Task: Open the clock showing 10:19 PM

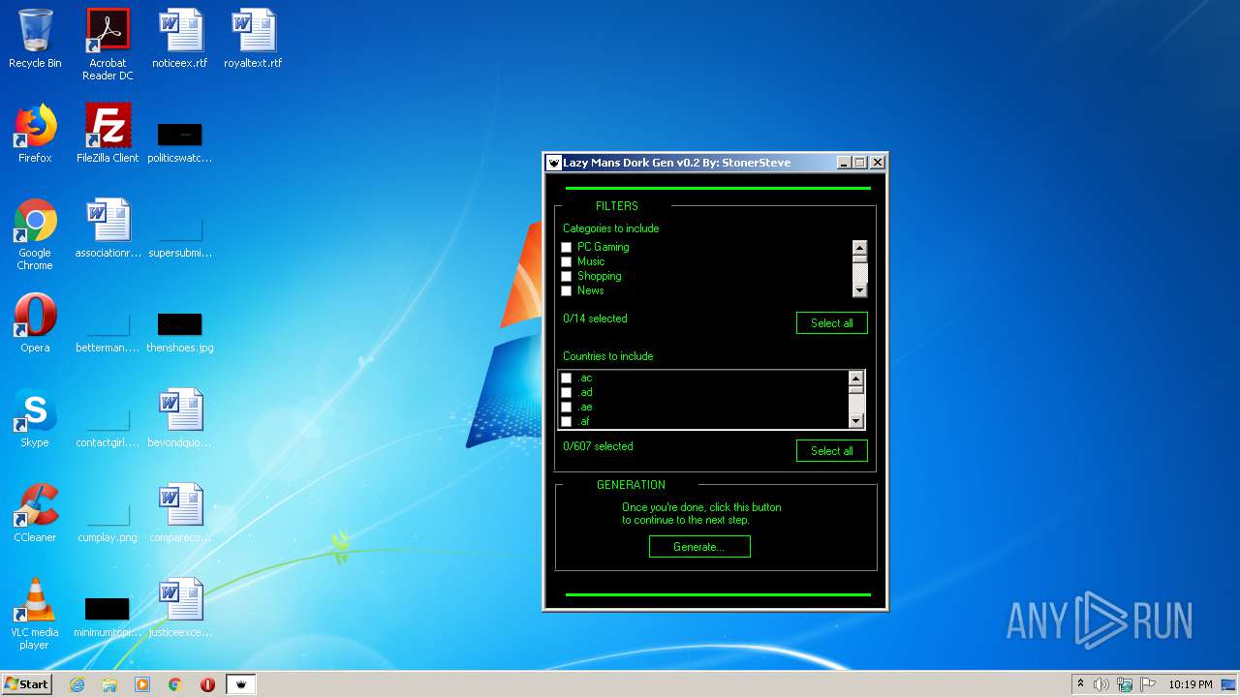Action: click(x=1190, y=684)
